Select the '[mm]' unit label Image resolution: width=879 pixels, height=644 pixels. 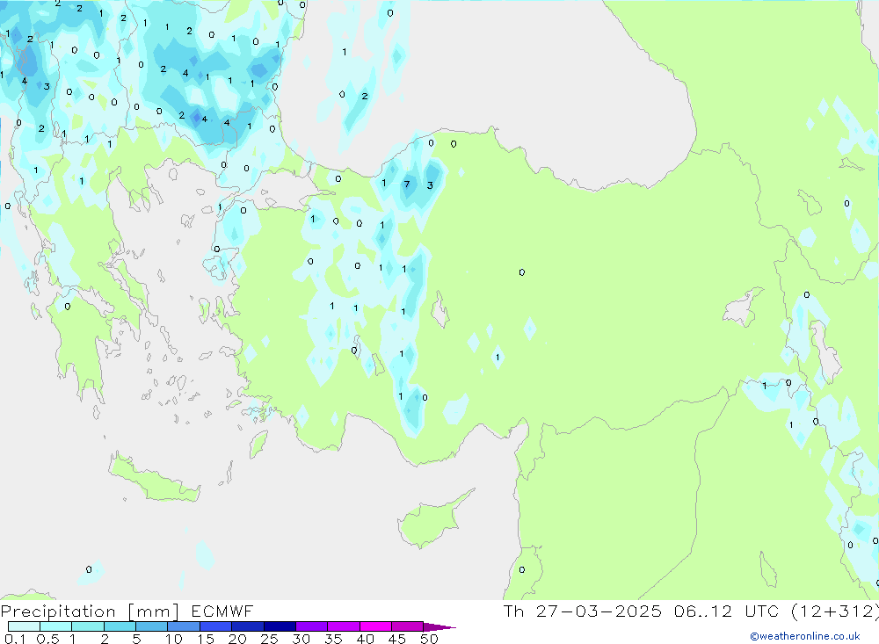point(154,611)
